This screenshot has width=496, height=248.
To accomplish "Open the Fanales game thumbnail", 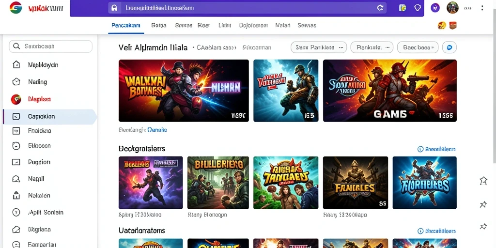I will (355, 183).
